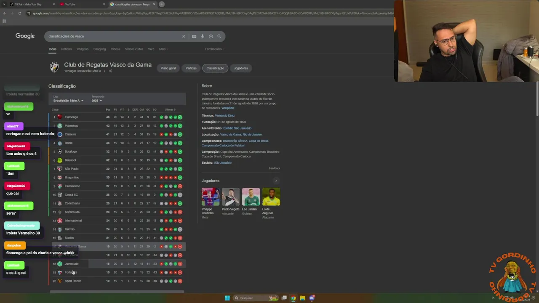
Task: Open the Chrome apps grid shortcut
Action: [x=4, y=21]
